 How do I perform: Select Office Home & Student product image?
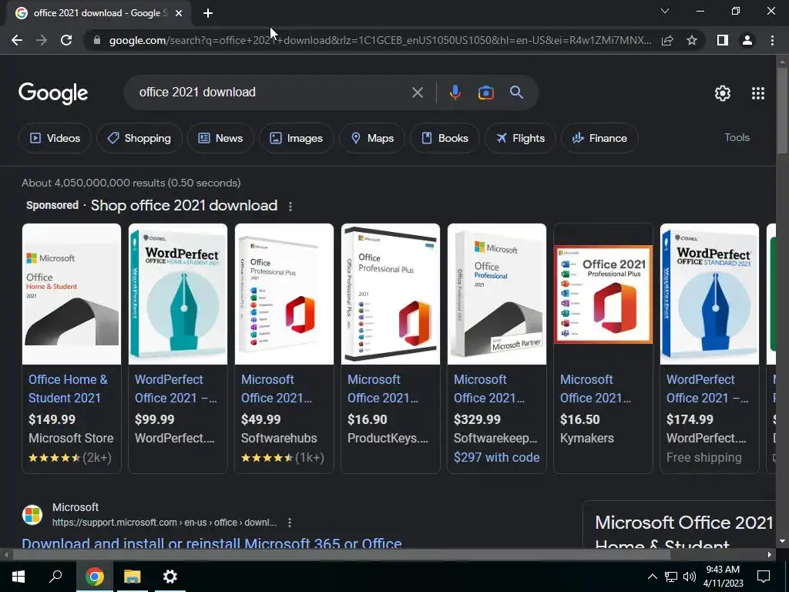[x=72, y=294]
